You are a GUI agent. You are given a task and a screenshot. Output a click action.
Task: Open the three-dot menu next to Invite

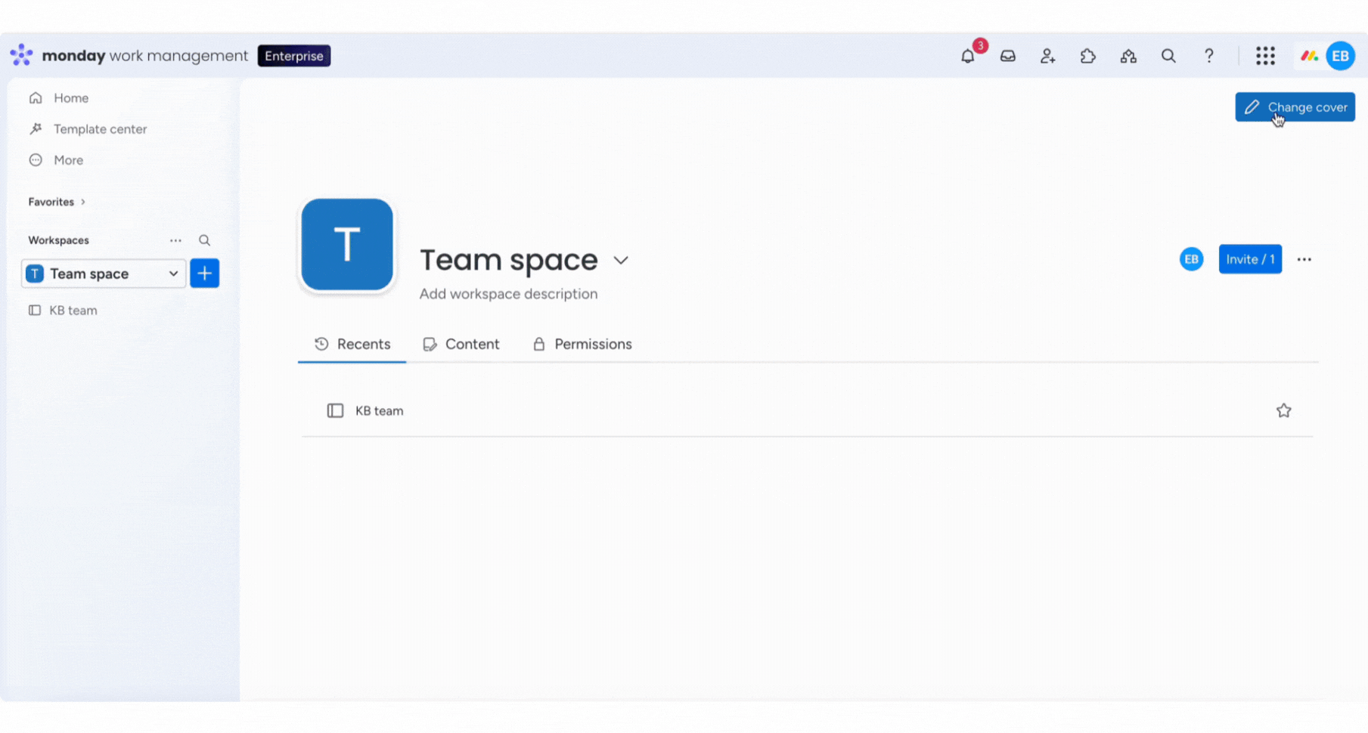[x=1304, y=259]
